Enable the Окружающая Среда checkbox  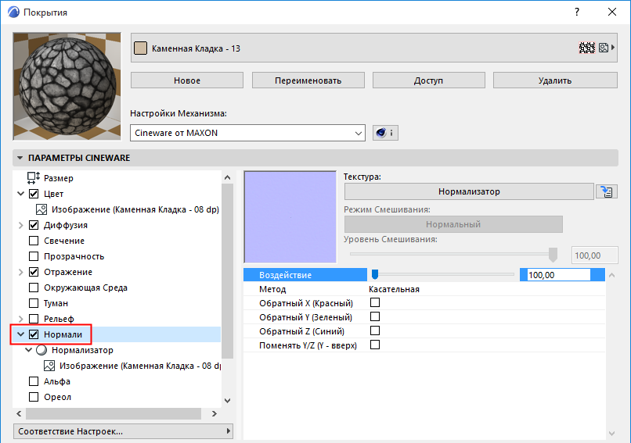click(x=34, y=288)
